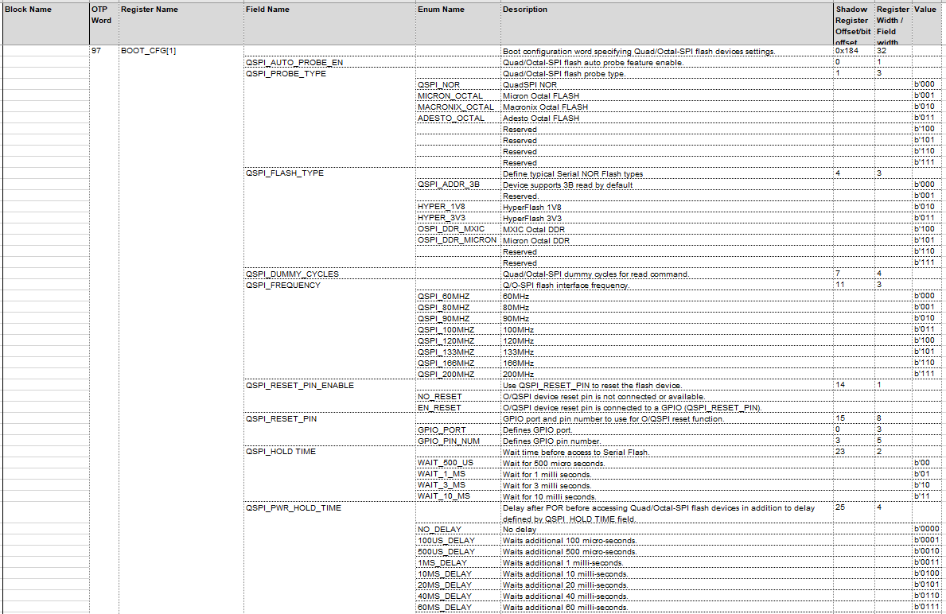Select the BOOT_CFG[1] register name cell
This screenshot has height=614, width=946.
(x=181, y=51)
